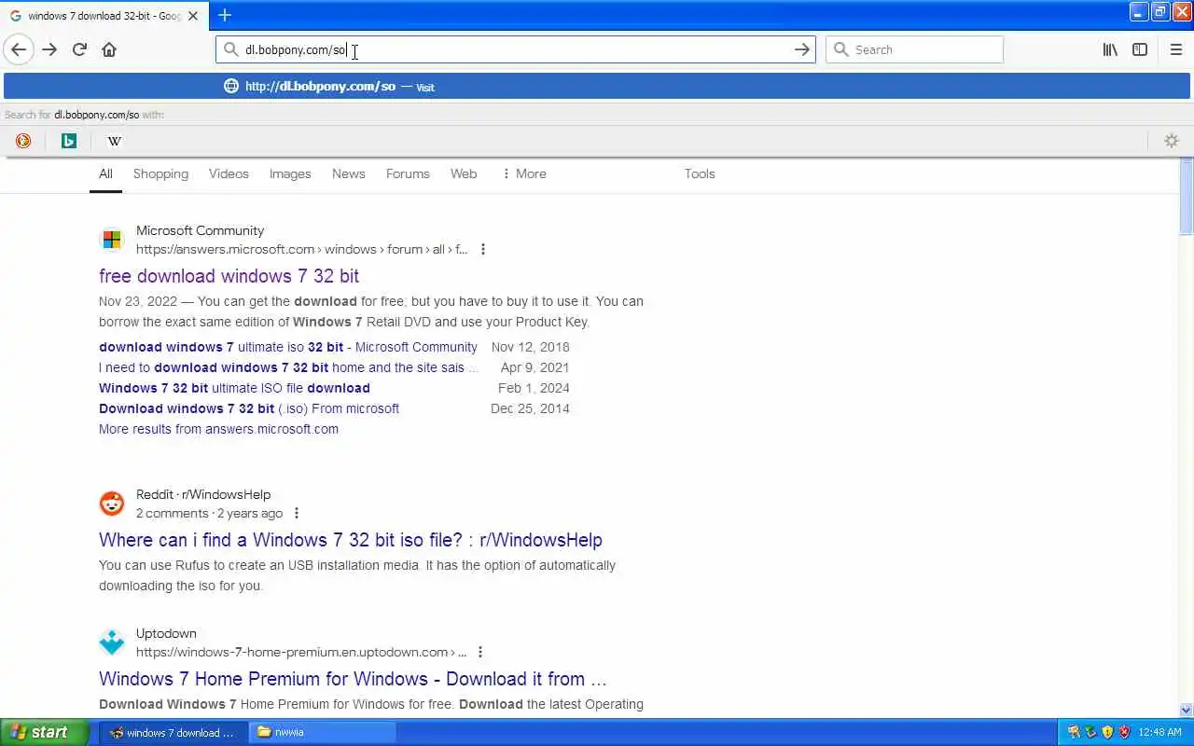
Task: Click the vertical scrollbar thumb
Action: pos(1186,198)
